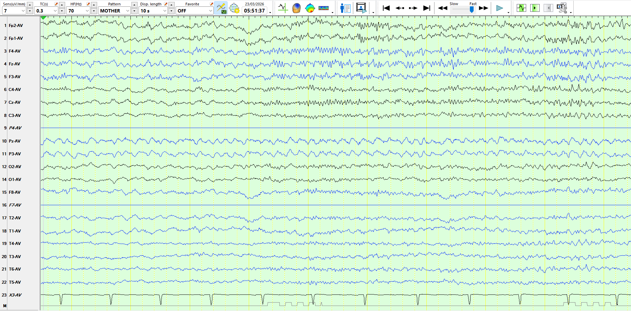The image size is (631, 311).
Task: Click the Disp. length edit pencil icon
Action: (x=166, y=4)
